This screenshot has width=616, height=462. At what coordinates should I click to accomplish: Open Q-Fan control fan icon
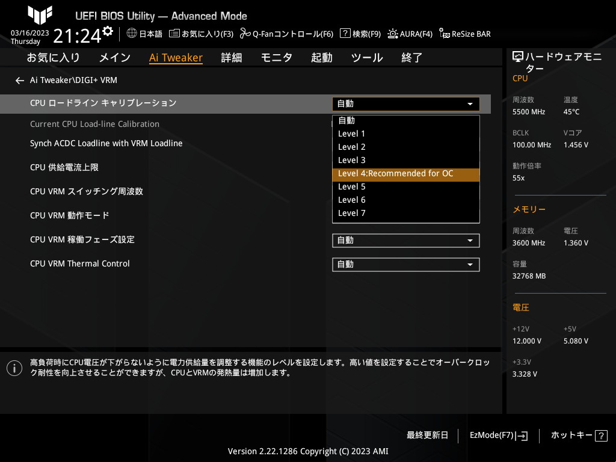[245, 34]
